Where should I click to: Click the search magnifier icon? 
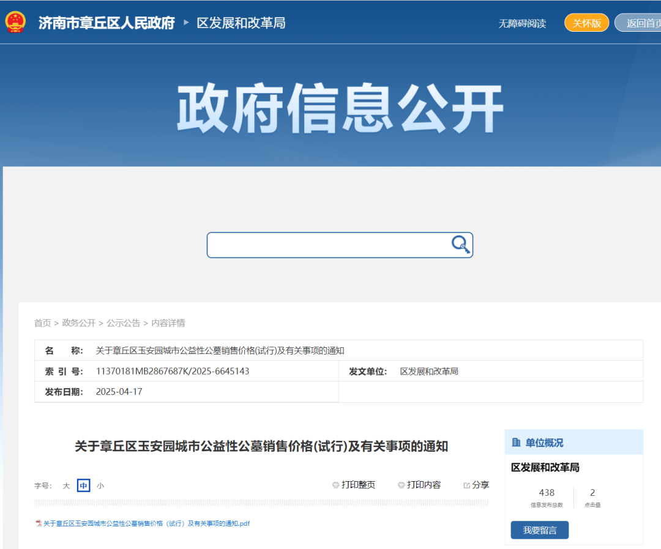tap(460, 244)
